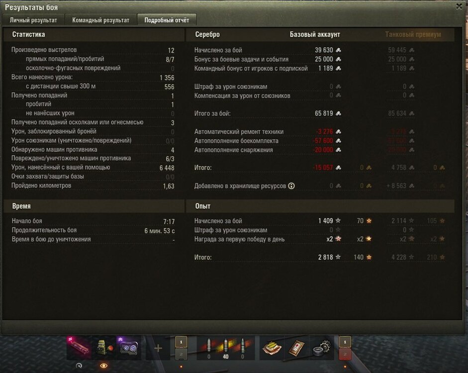Select the middle shell with 40 rounds
This screenshot has width=468, height=373.
tap(226, 348)
